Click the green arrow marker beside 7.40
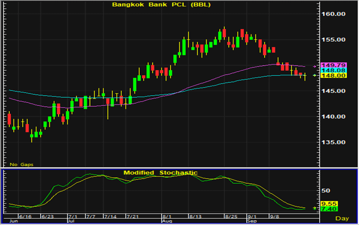The image size is (359, 225). [x=314, y=209]
